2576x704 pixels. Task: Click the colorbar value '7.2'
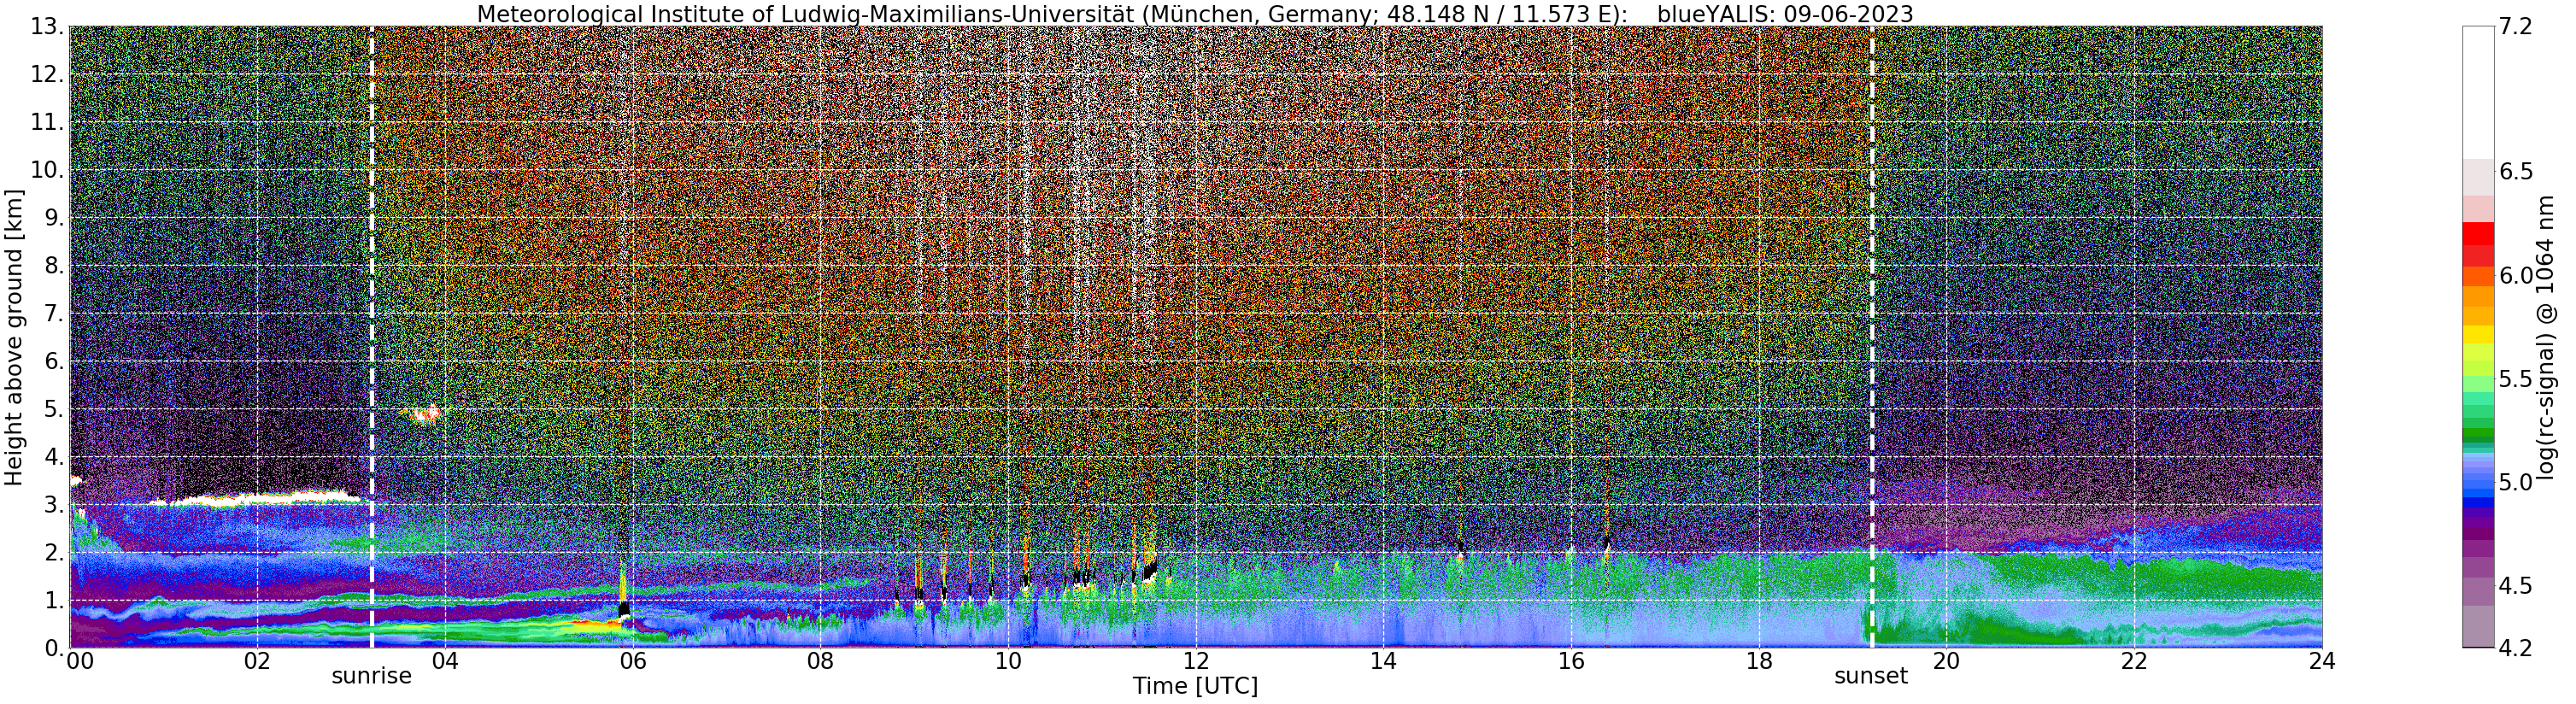coord(2516,27)
